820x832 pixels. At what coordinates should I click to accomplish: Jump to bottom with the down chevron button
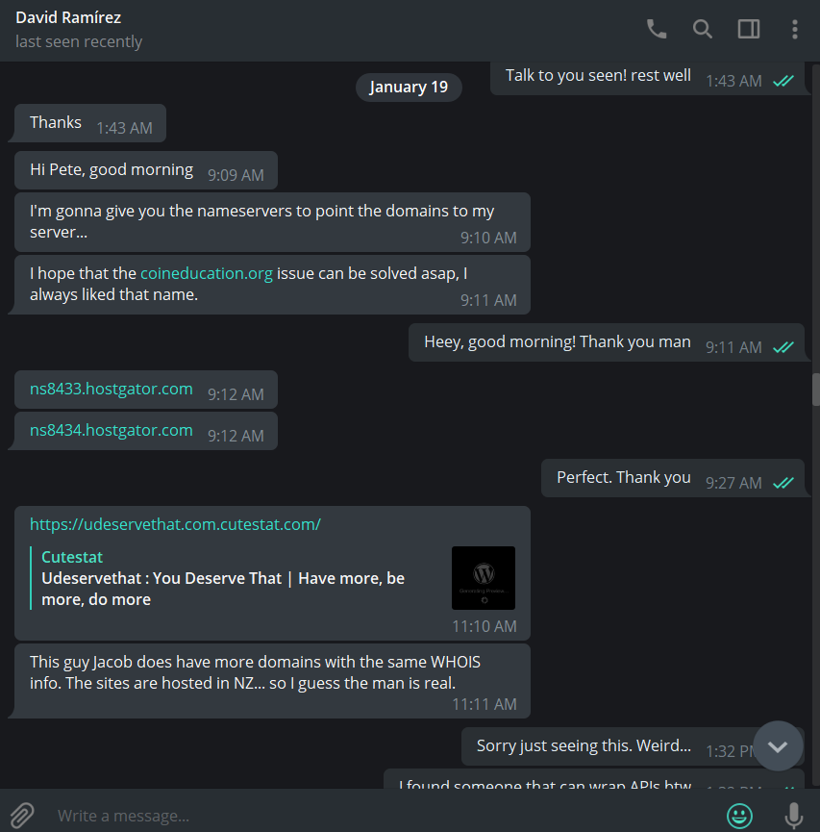tap(778, 745)
